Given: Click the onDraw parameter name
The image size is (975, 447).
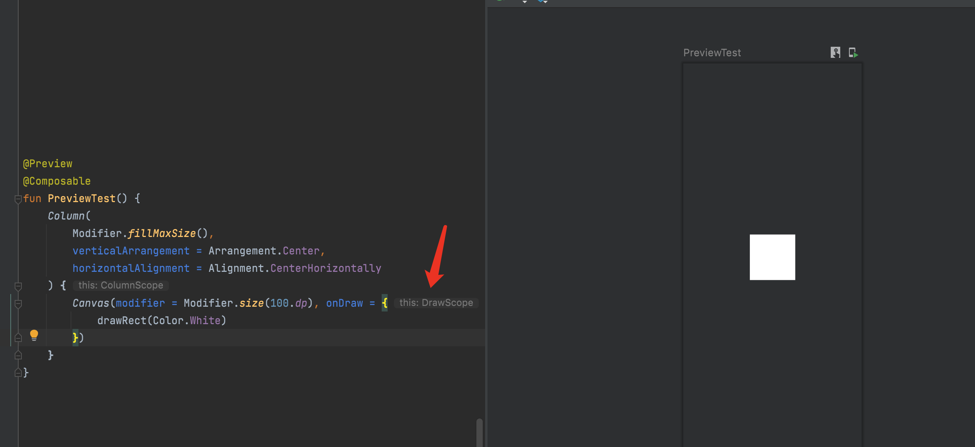Looking at the screenshot, I should pos(344,303).
